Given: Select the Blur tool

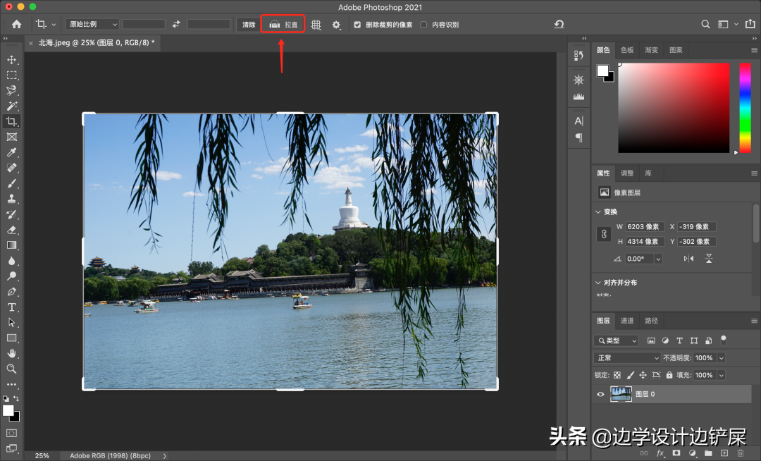Looking at the screenshot, I should pyautogui.click(x=12, y=261).
